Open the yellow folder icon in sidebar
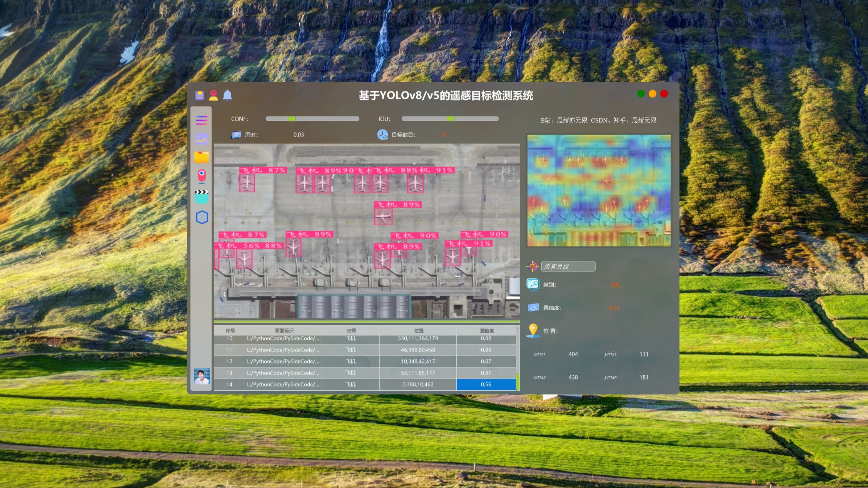 tap(202, 157)
